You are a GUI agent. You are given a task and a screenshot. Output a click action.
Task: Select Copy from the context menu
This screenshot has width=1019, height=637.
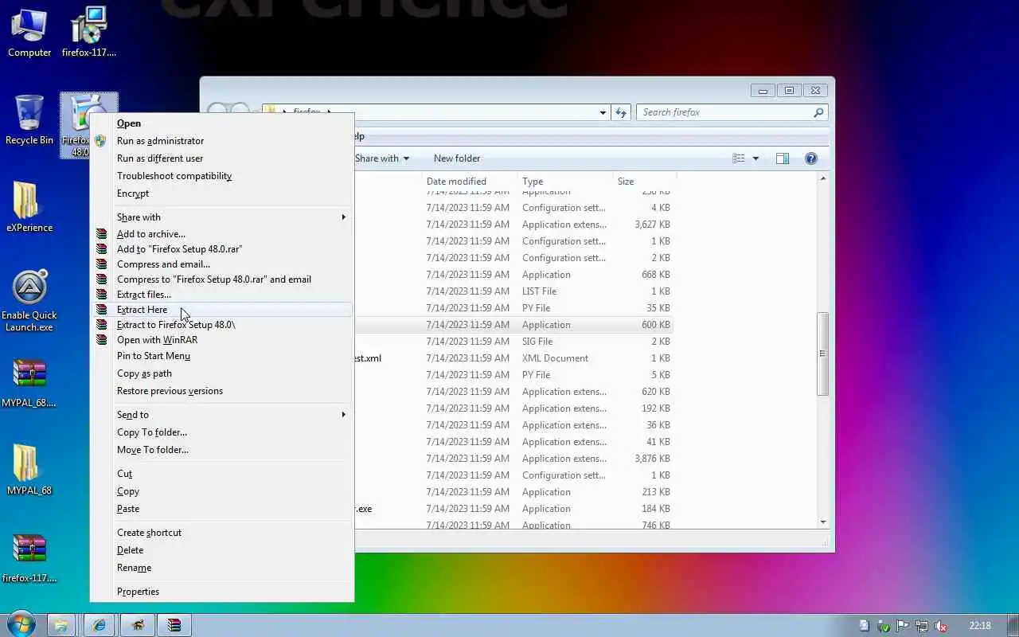click(222, 491)
